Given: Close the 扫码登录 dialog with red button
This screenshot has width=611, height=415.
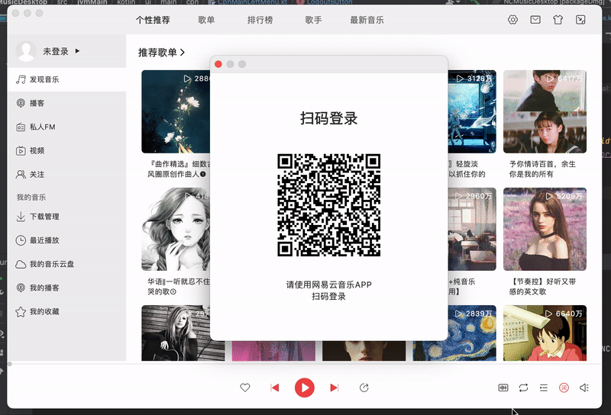Looking at the screenshot, I should coord(218,64).
